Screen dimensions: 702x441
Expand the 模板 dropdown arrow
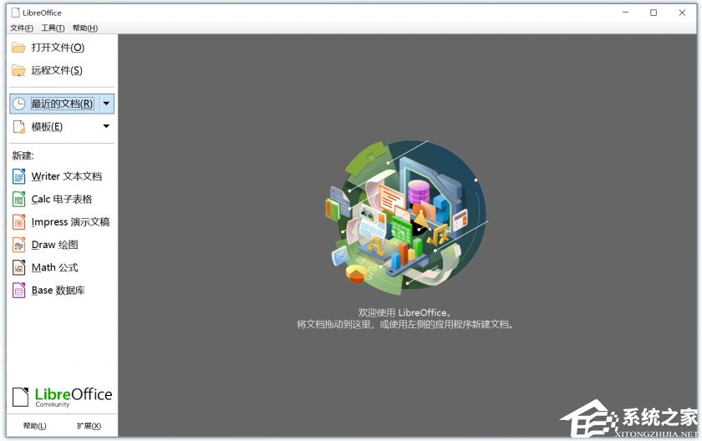point(107,127)
